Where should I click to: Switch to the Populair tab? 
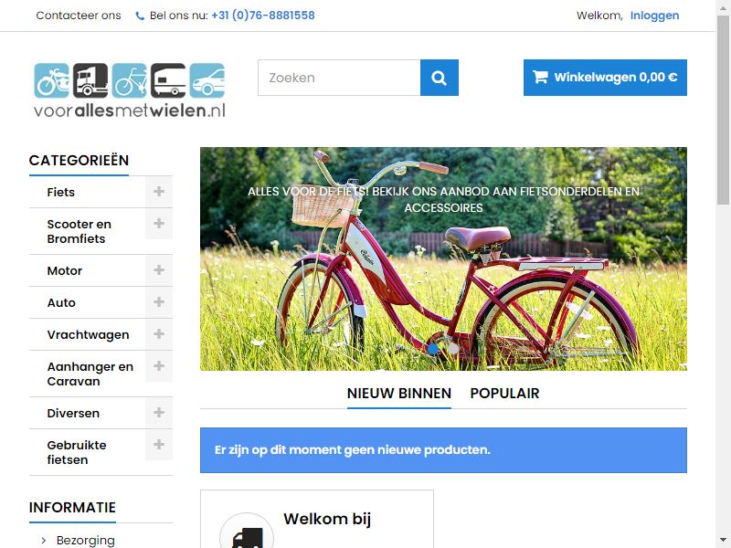click(504, 394)
